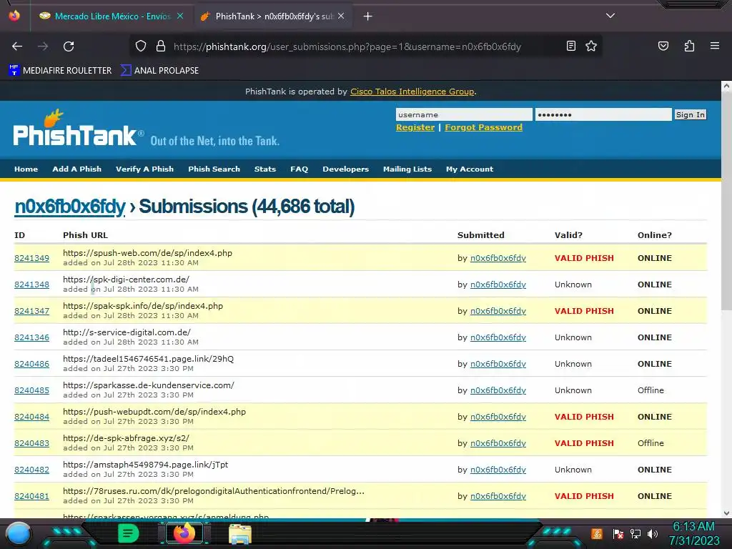Close the PhishTank tab
Image resolution: width=732 pixels, height=549 pixels.
tap(341, 16)
